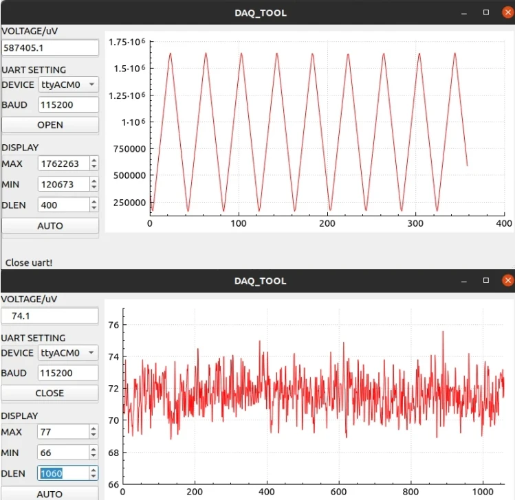Click AUTO button in bottom window

pyautogui.click(x=50, y=493)
